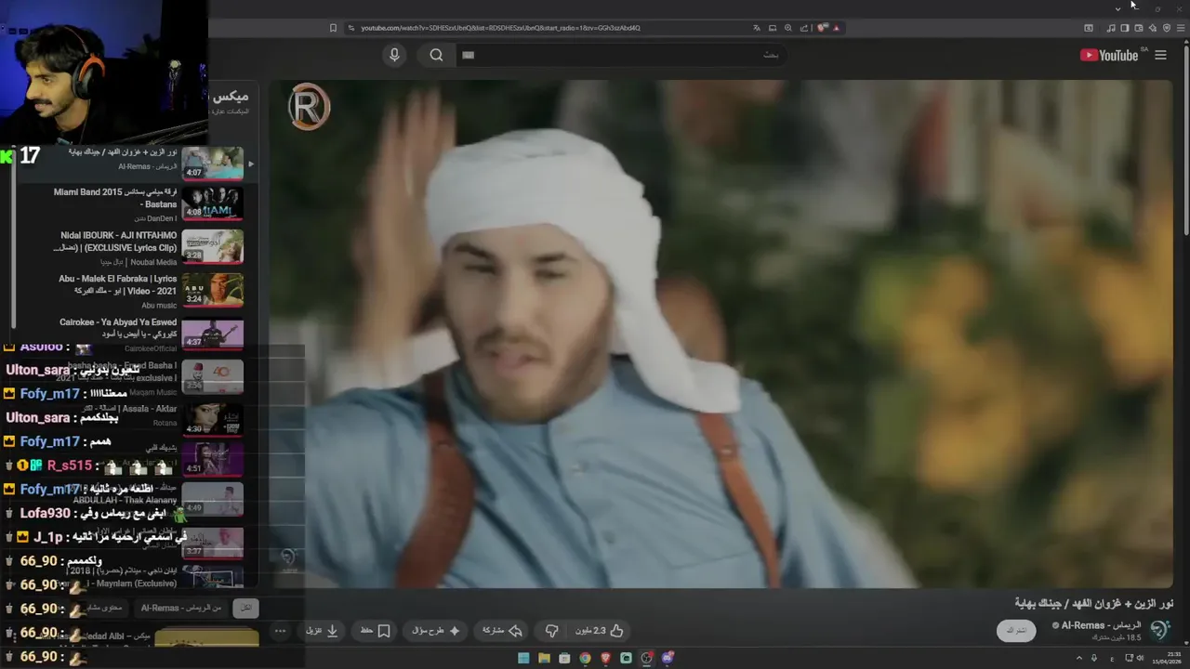Open Chrome from the taskbar
The width and height of the screenshot is (1190, 669).
(x=585, y=658)
